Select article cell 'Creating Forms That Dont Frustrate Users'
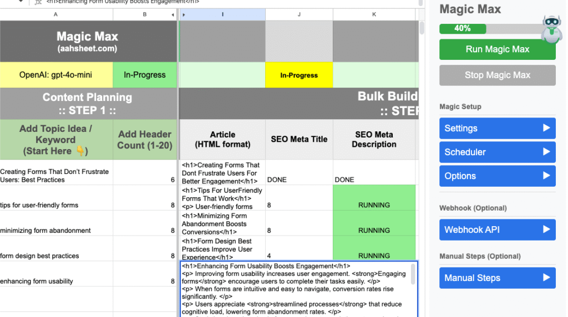The height and width of the screenshot is (317, 568). tap(222, 172)
